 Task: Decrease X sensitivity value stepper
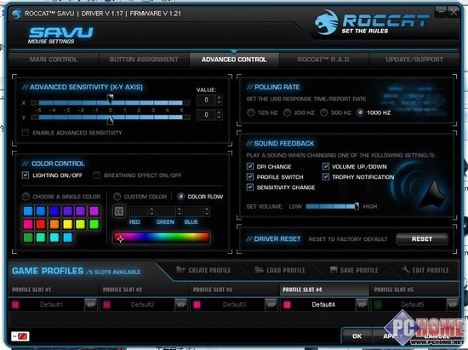point(219,102)
